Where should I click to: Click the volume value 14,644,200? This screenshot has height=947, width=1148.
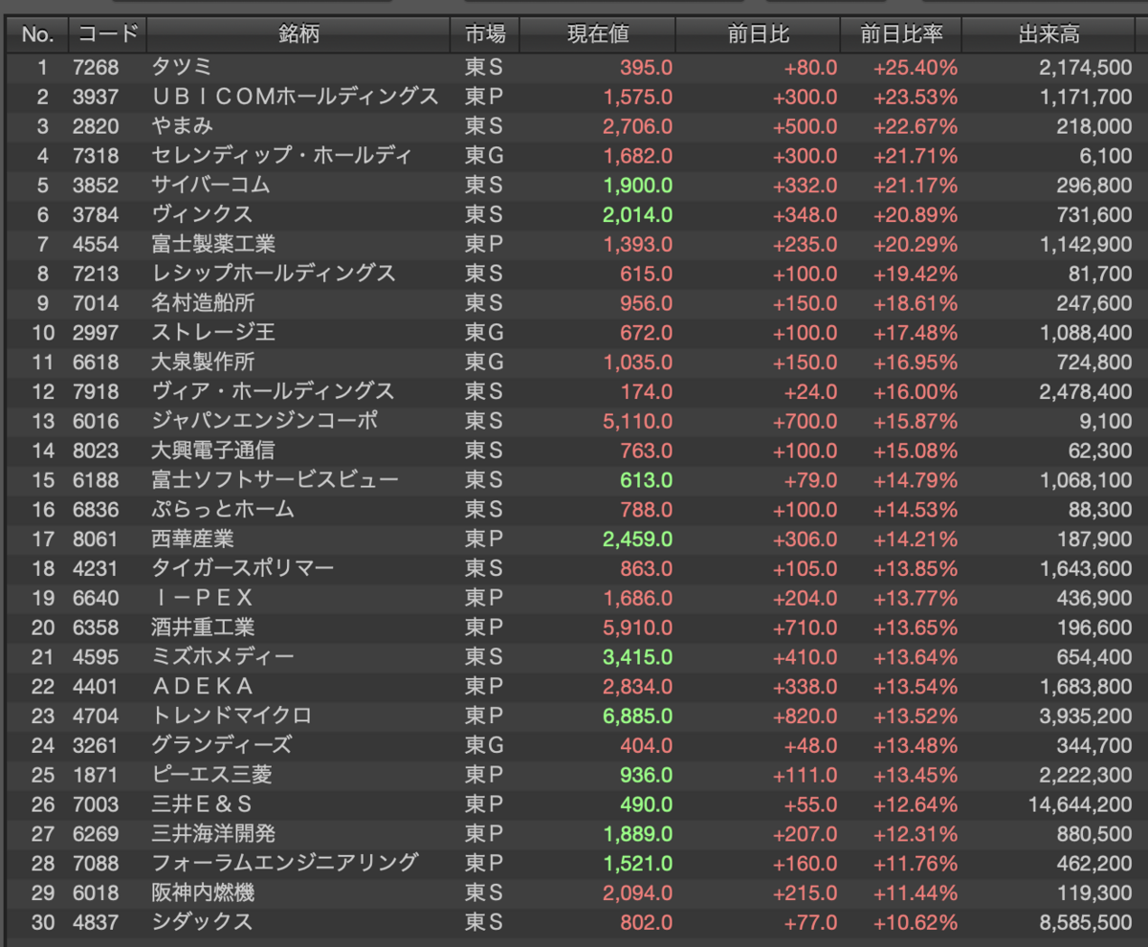point(1080,804)
